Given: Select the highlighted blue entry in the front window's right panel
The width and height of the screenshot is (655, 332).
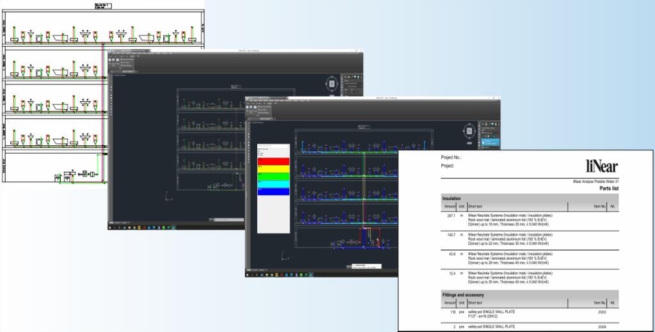Looking at the screenshot, I should (491, 142).
